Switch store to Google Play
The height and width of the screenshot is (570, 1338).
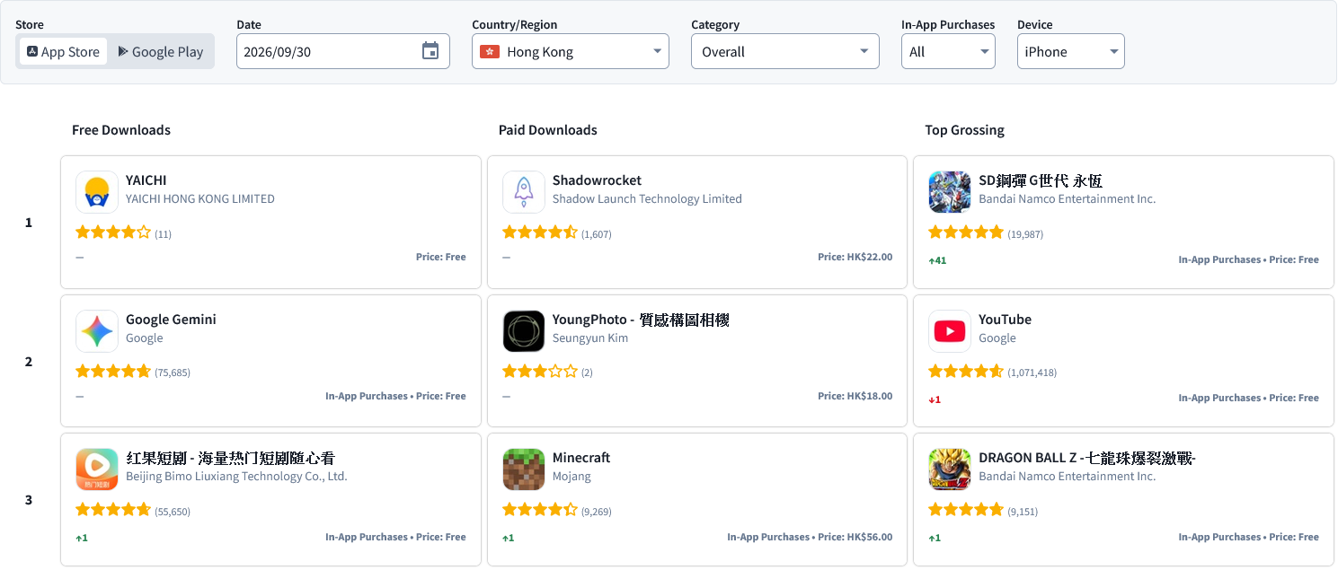(x=161, y=51)
